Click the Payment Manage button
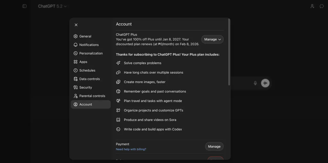Viewport: 328px width, 163px height. pyautogui.click(x=214, y=146)
